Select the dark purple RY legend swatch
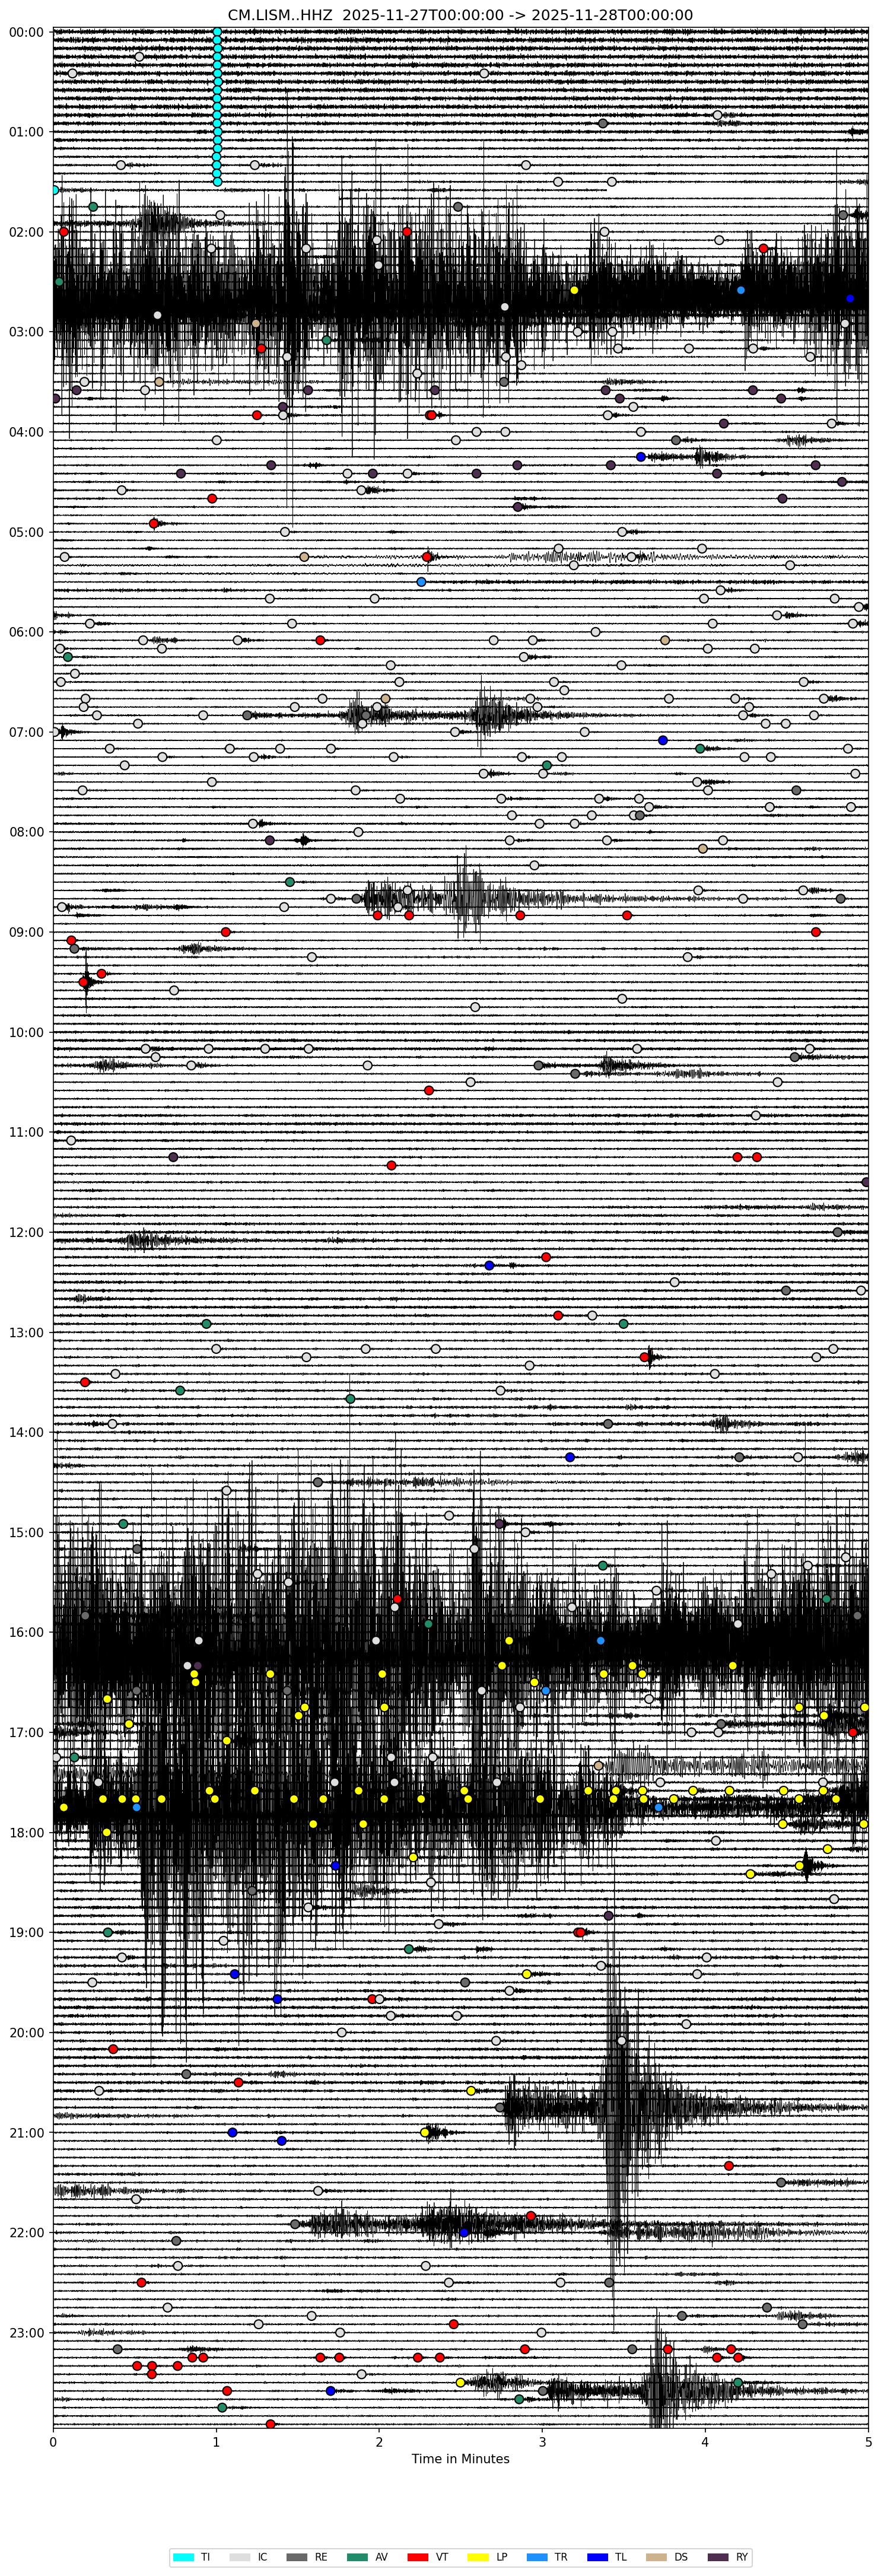 [x=717, y=2557]
